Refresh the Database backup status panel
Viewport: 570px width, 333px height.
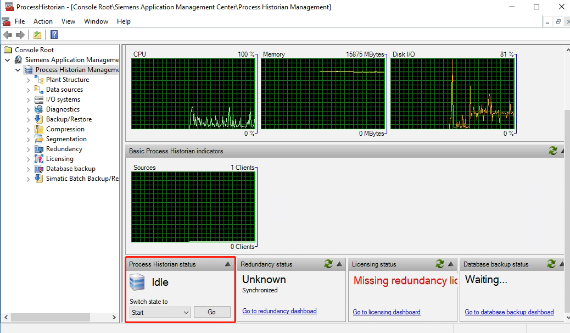point(551,264)
